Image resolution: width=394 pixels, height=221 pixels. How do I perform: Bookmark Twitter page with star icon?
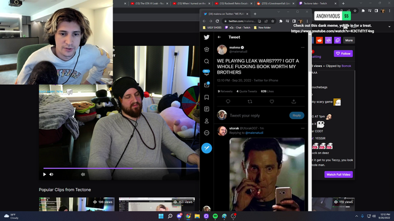tap(273, 21)
